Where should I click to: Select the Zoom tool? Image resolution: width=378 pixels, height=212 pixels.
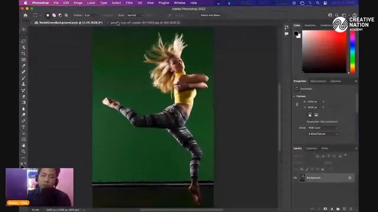click(24, 151)
